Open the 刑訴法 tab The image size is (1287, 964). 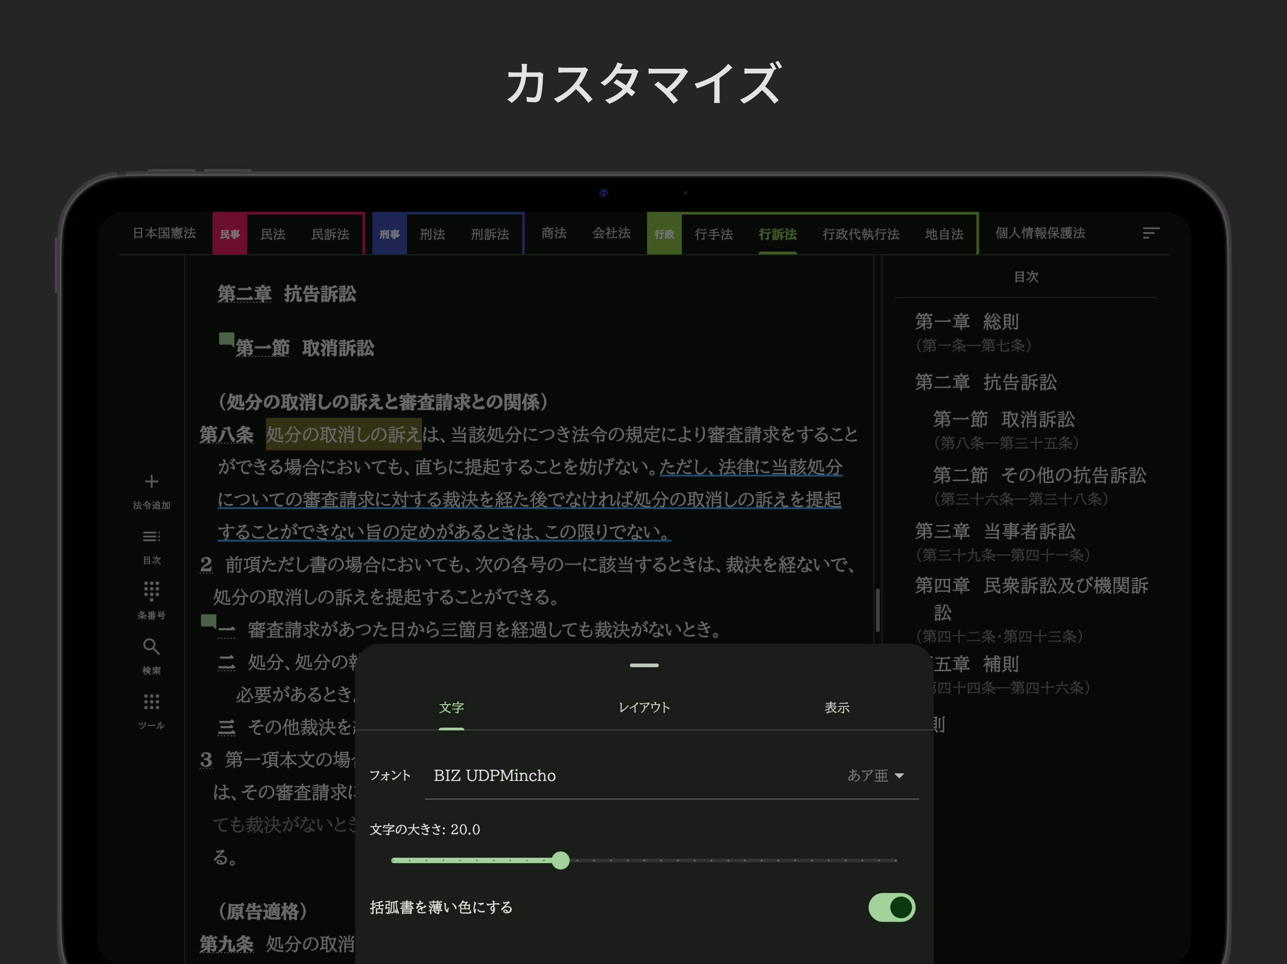pos(489,234)
